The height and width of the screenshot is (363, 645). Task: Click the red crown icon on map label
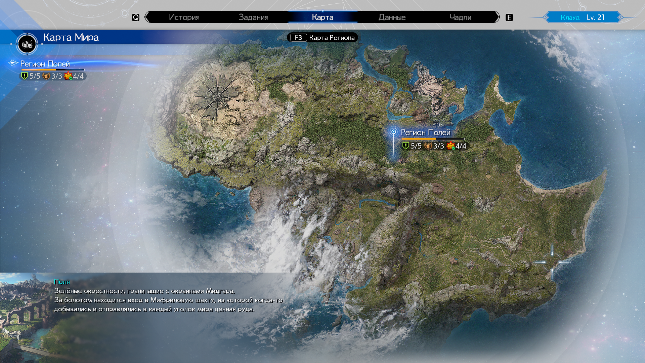451,146
